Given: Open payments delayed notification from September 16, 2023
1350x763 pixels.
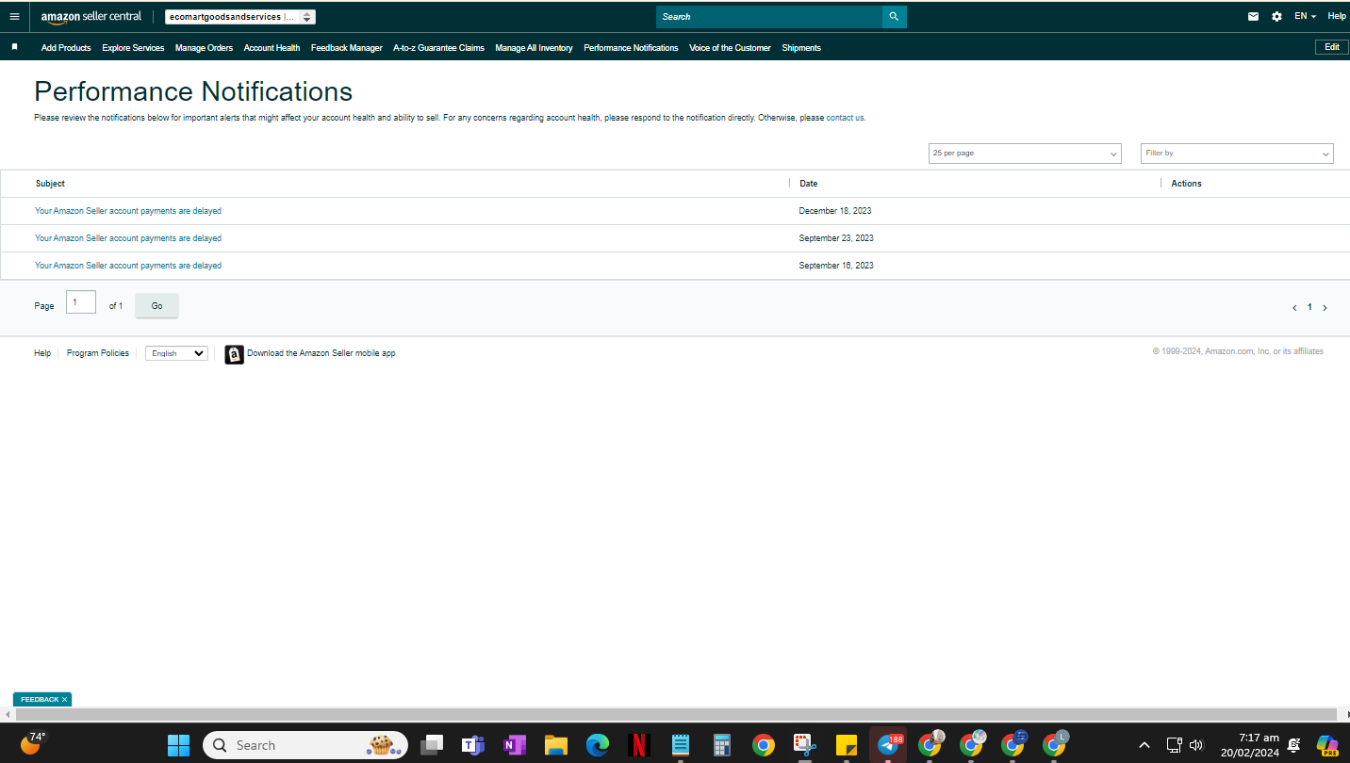Looking at the screenshot, I should coord(128,266).
